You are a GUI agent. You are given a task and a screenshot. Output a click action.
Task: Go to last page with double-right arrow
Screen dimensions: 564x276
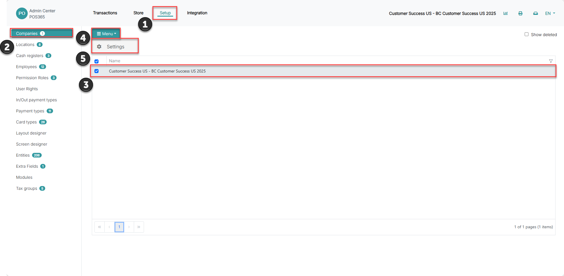(139, 227)
